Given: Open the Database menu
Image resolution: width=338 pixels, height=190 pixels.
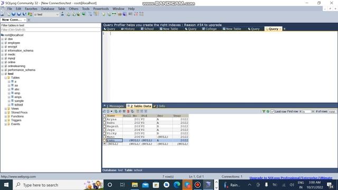Looking at the screenshot, I should 48,9.
